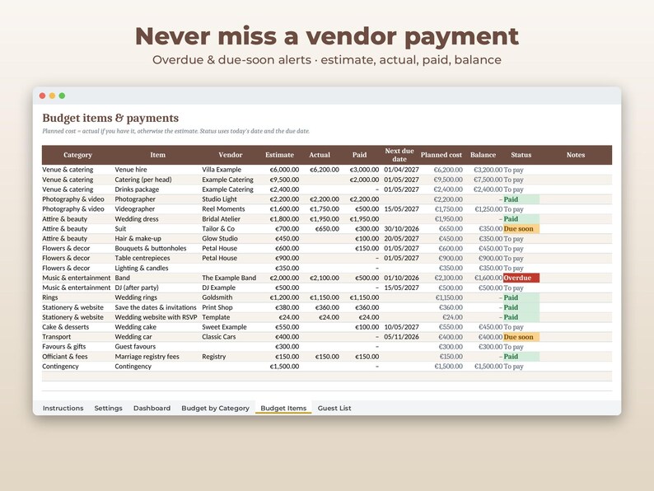Select the Classic Cars vendor cell

tap(218, 337)
